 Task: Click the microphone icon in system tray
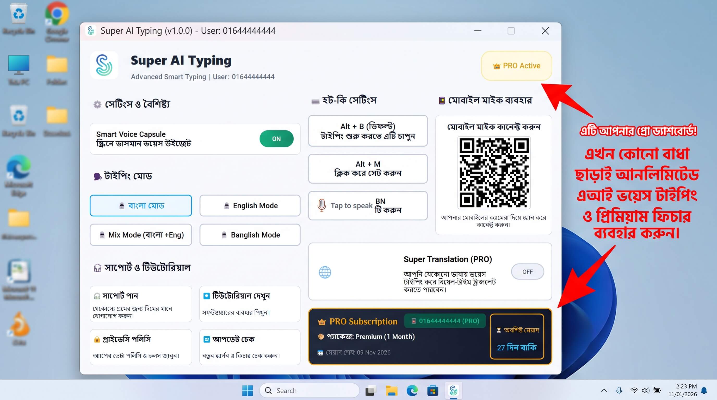coord(619,390)
